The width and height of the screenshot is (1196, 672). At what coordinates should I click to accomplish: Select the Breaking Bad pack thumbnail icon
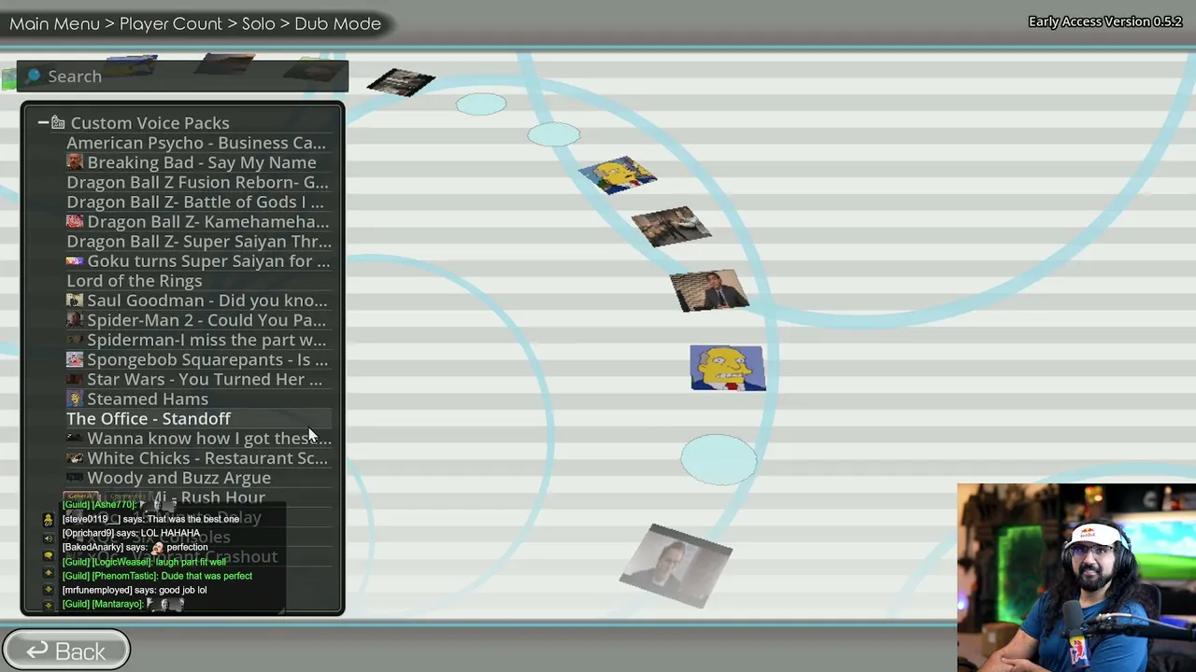point(75,162)
